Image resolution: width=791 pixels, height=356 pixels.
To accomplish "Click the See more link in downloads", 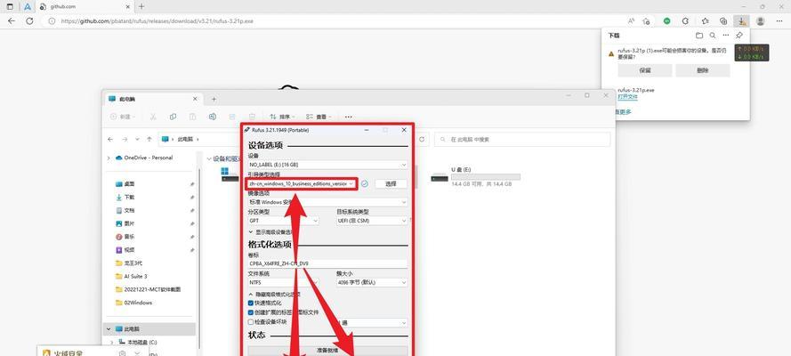I will [623, 111].
